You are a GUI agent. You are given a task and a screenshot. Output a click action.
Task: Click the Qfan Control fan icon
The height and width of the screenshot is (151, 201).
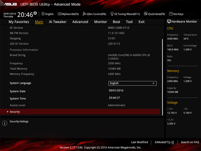(x=84, y=14)
